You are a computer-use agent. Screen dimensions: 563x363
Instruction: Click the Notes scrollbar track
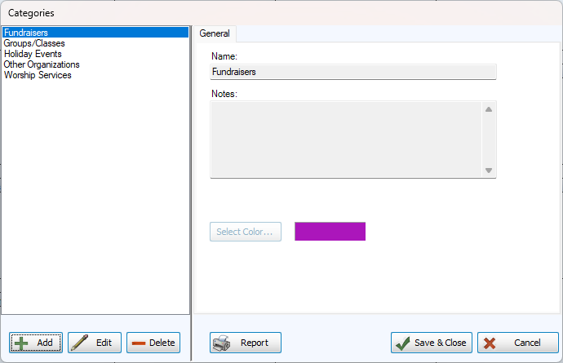pyautogui.click(x=489, y=139)
